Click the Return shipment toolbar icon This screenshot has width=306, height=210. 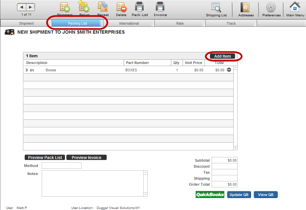point(84,7)
